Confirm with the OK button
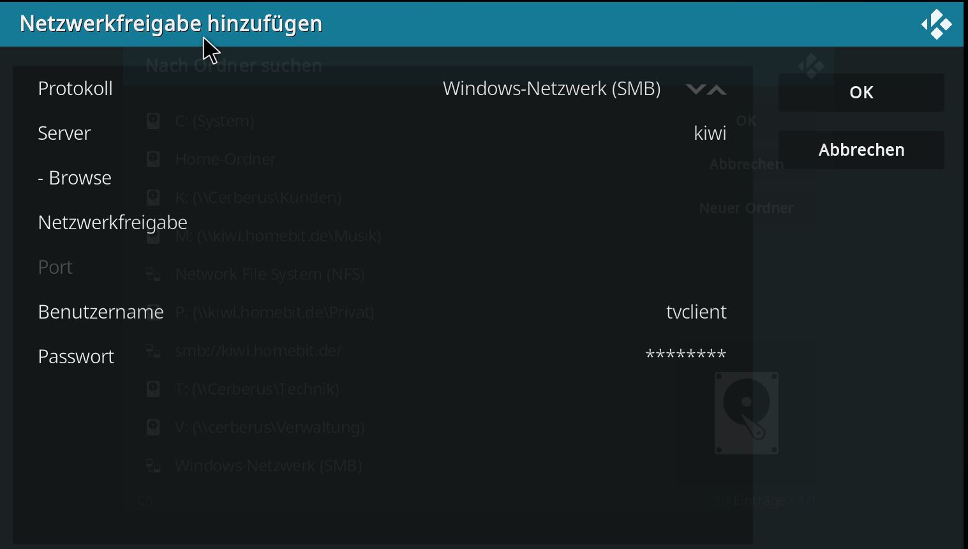Image resolution: width=968 pixels, height=549 pixels. point(861,93)
